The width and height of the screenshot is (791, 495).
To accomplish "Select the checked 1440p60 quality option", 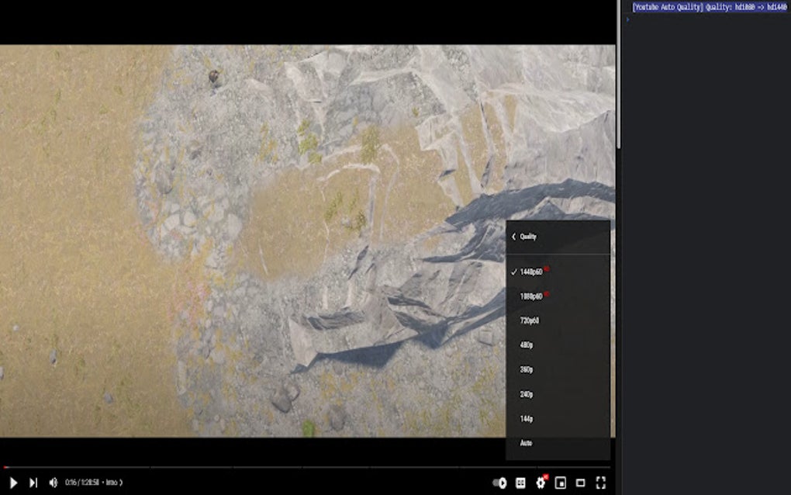I will [530, 272].
